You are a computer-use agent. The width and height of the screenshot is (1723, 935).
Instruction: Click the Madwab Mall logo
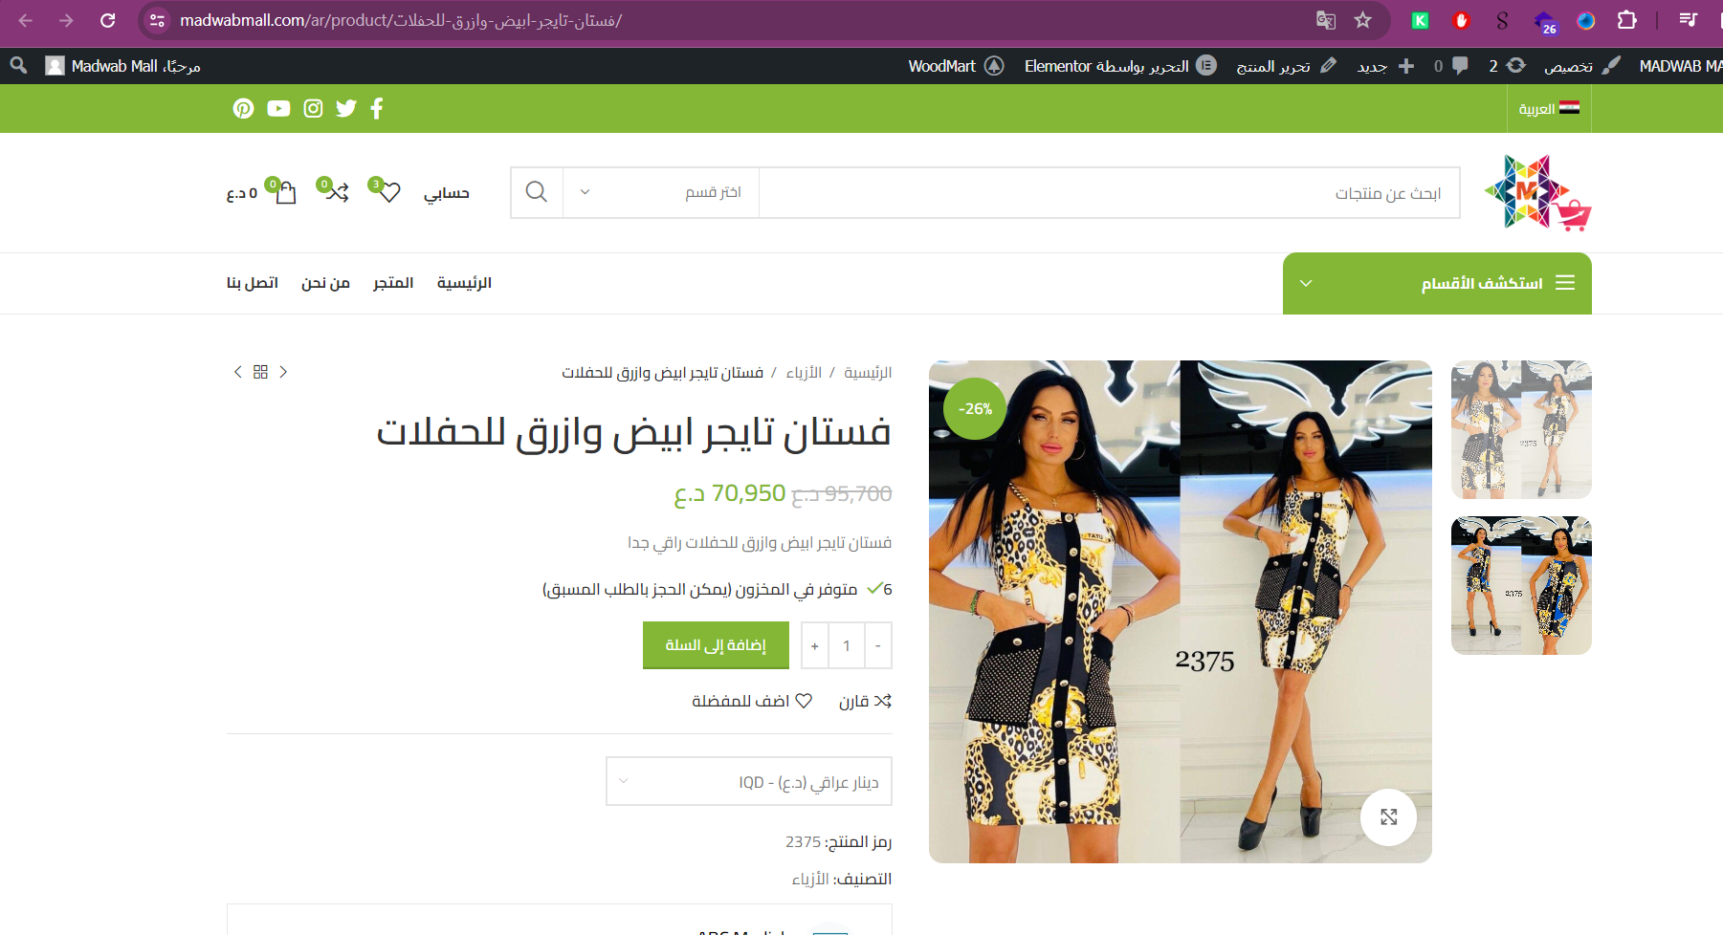pyautogui.click(x=1537, y=193)
